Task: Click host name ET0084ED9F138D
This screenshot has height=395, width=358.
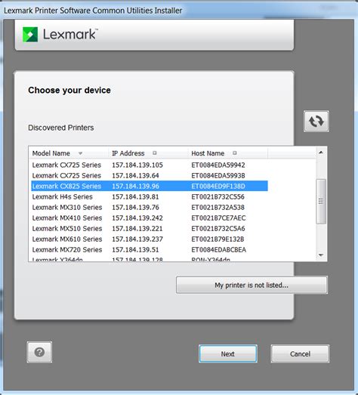Action: 218,186
